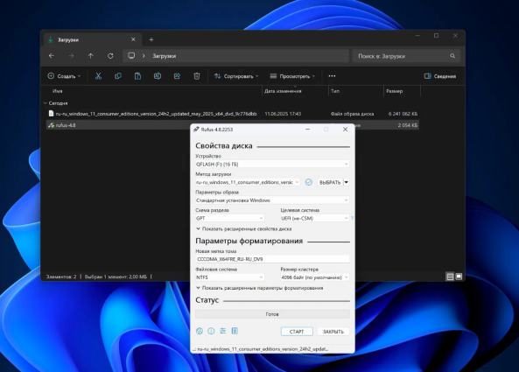Open Rufus language selection globe icon
The height and width of the screenshot is (372, 519).
click(200, 331)
